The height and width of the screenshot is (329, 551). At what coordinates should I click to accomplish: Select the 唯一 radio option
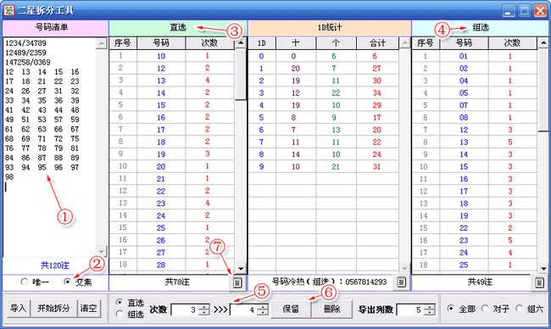coord(25,282)
